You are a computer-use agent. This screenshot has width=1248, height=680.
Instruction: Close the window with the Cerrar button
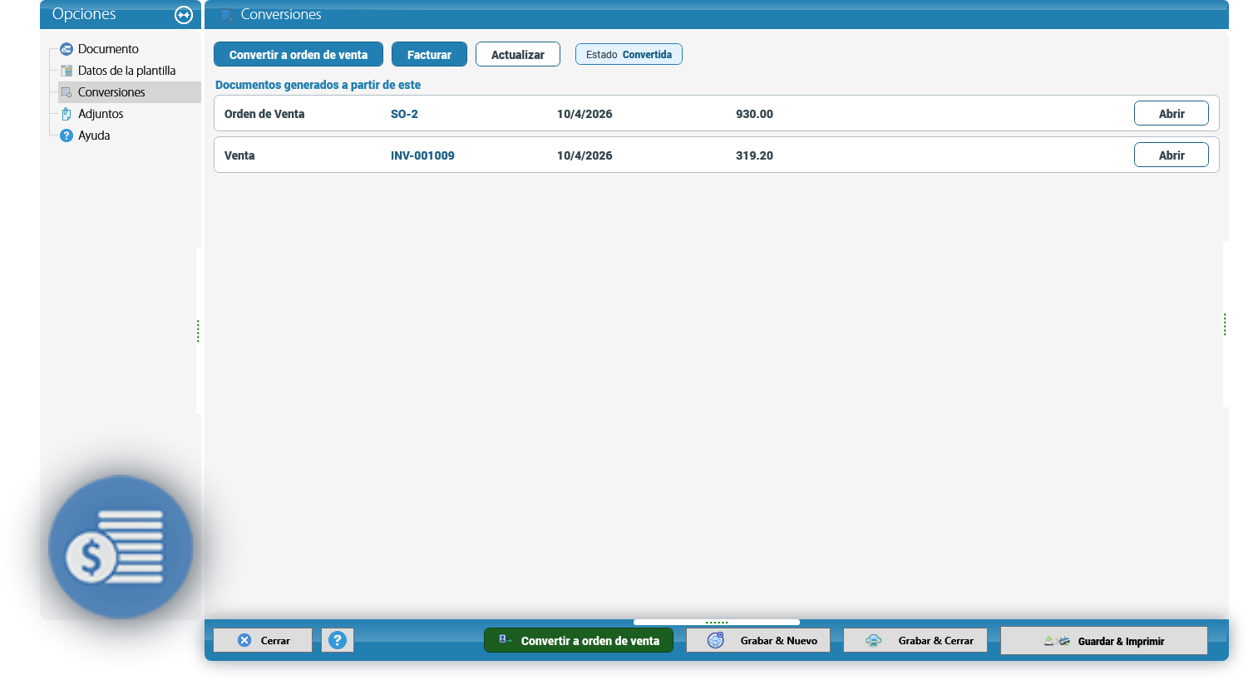click(263, 640)
